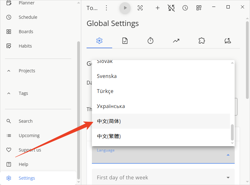Add a new task with plus icon
The height and width of the screenshot is (185, 250).
tap(157, 8)
